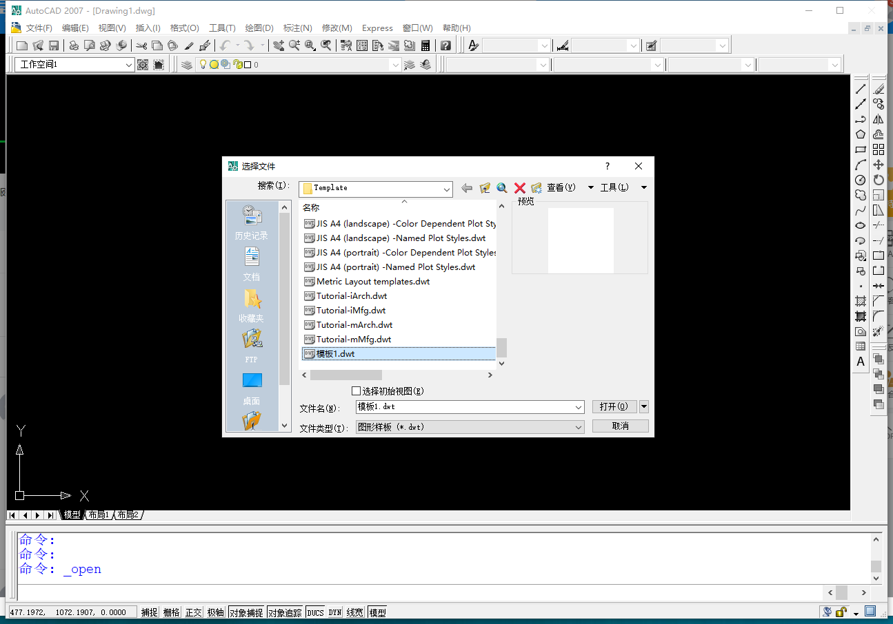The image size is (893, 624).
Task: Click the Match Properties brush icon
Action: click(x=189, y=45)
